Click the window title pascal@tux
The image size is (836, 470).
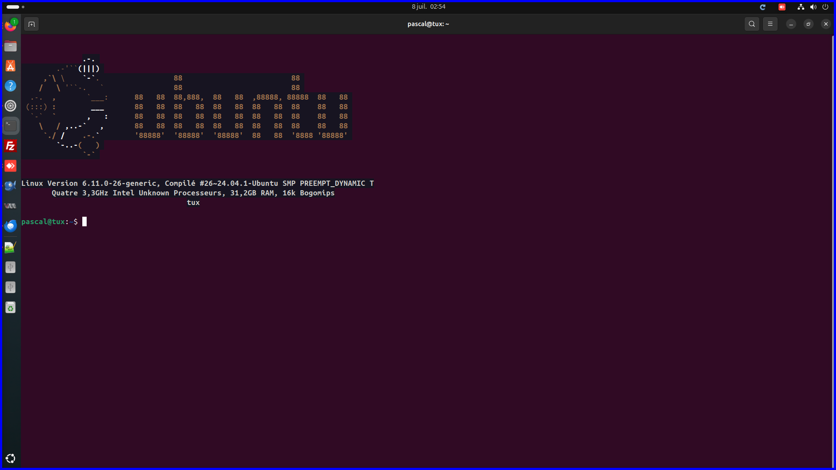coord(428,24)
